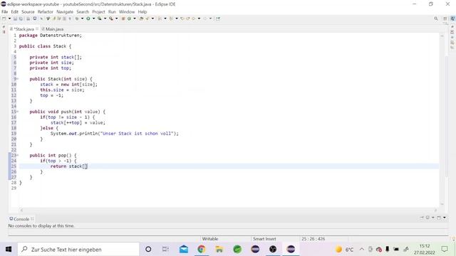Screen dimensions: 456x256
Task: Open the Project menu
Action: tap(98, 12)
